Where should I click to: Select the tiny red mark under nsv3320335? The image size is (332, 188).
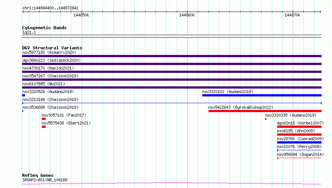pos(266,119)
